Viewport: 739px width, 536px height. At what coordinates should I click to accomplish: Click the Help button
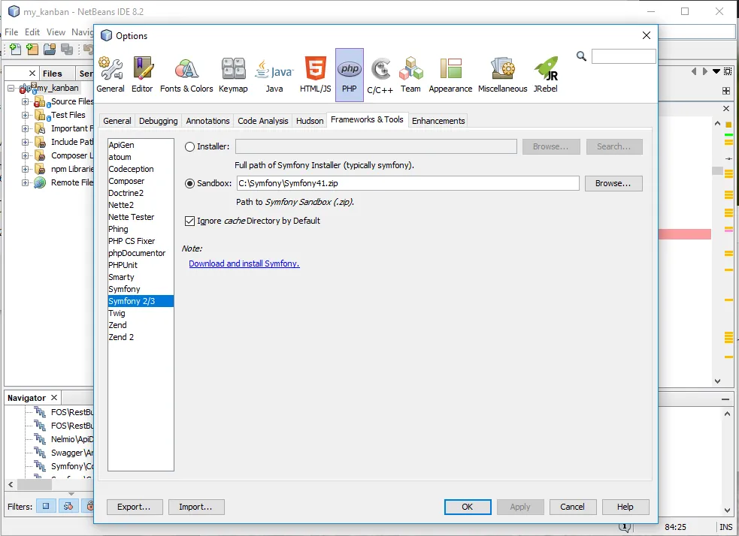(625, 507)
